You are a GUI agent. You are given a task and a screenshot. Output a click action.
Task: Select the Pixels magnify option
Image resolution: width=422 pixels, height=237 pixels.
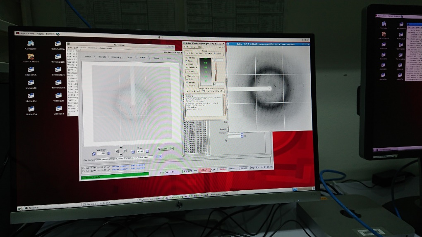[x=190, y=82]
